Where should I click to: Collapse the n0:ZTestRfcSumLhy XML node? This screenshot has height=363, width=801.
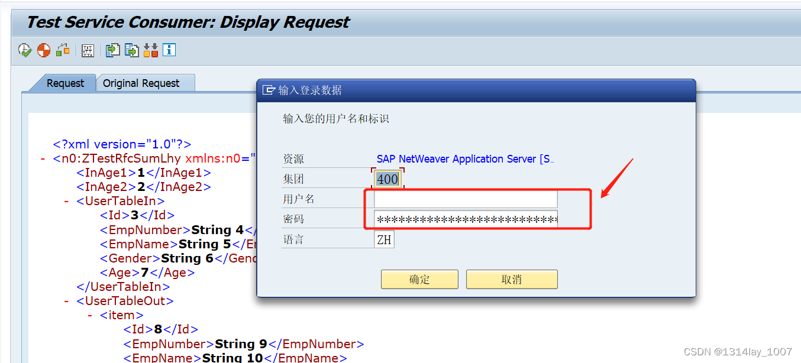tap(43, 158)
